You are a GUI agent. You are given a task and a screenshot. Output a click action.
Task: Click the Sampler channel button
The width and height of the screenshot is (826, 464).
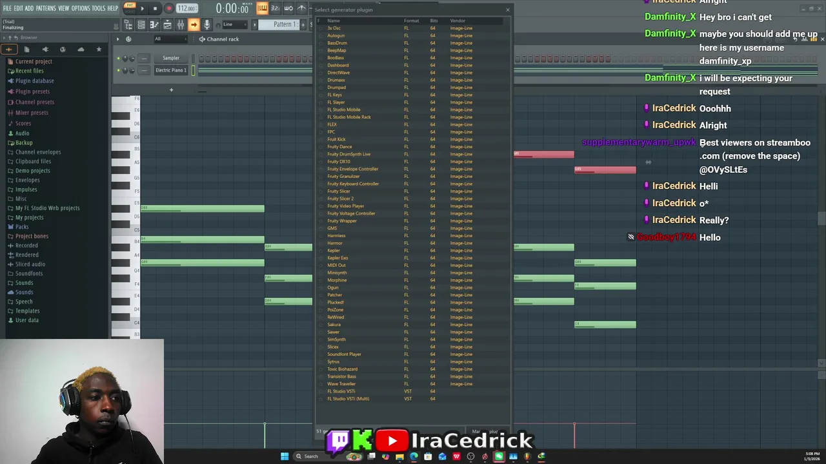pyautogui.click(x=171, y=58)
